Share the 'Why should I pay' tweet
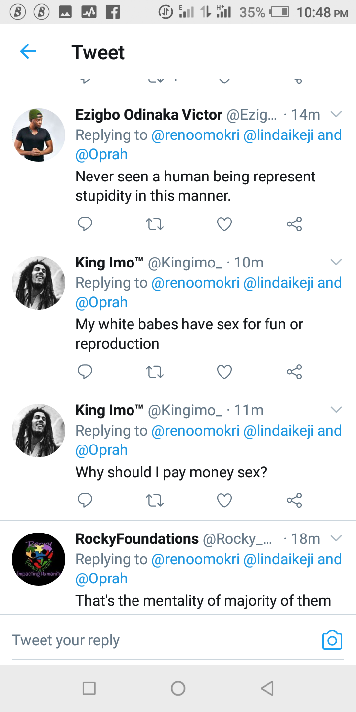The image size is (356, 712). [294, 500]
